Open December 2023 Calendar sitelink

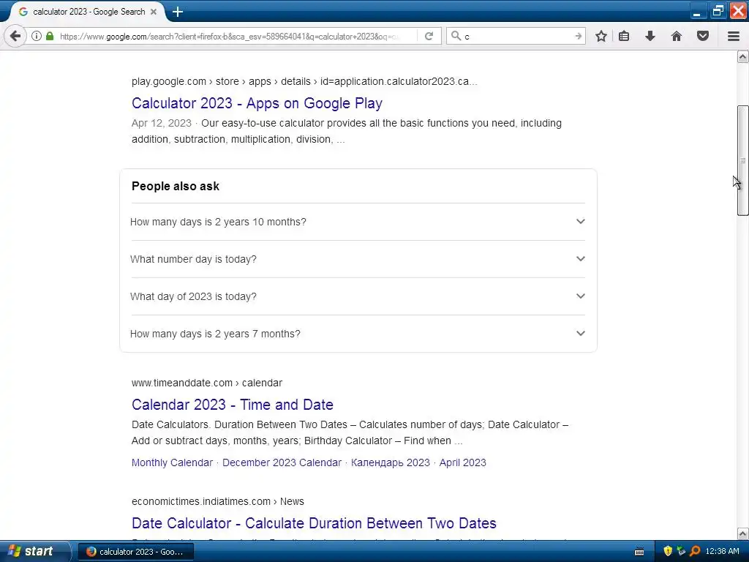[x=282, y=462]
